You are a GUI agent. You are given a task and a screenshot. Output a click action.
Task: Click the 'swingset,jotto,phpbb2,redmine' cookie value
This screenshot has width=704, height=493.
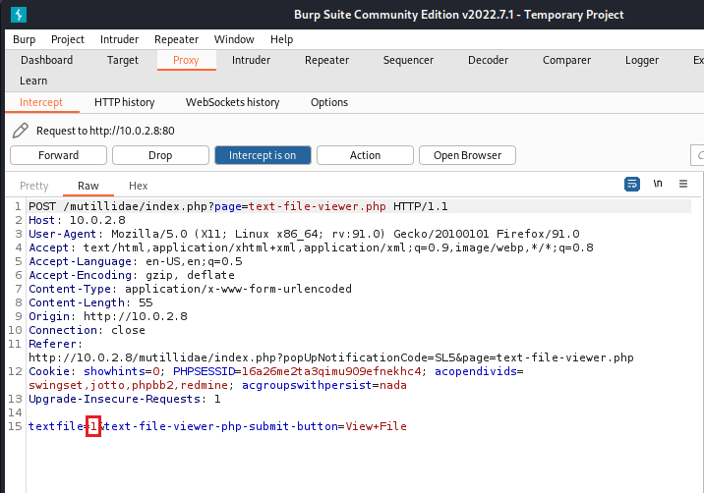pyautogui.click(x=129, y=385)
